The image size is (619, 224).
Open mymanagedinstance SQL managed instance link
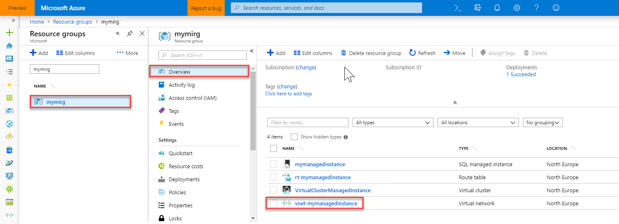[x=320, y=164]
